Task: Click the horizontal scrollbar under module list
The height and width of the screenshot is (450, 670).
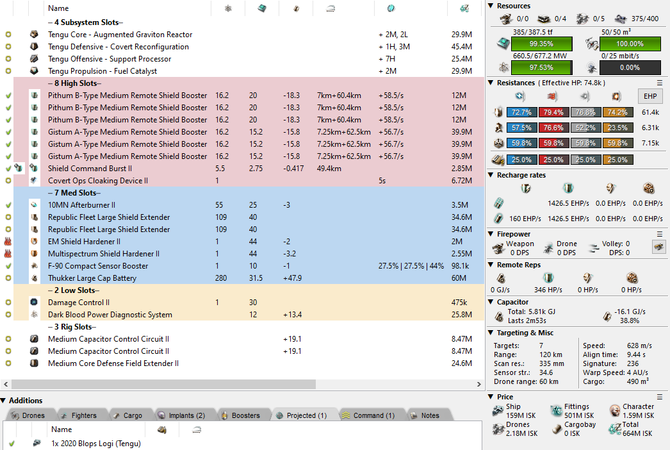Action: [160, 385]
